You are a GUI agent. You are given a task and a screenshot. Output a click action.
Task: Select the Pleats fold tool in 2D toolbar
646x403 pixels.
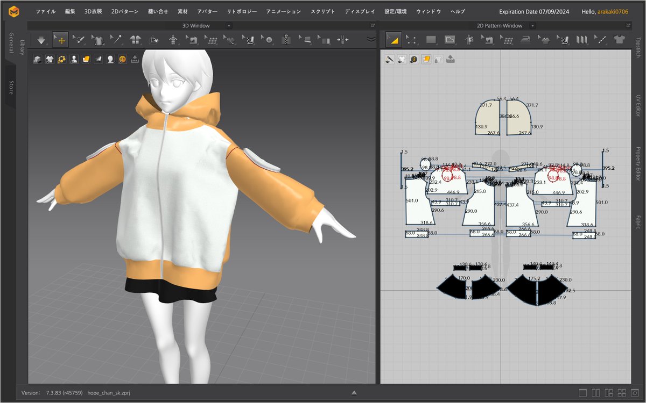click(582, 39)
